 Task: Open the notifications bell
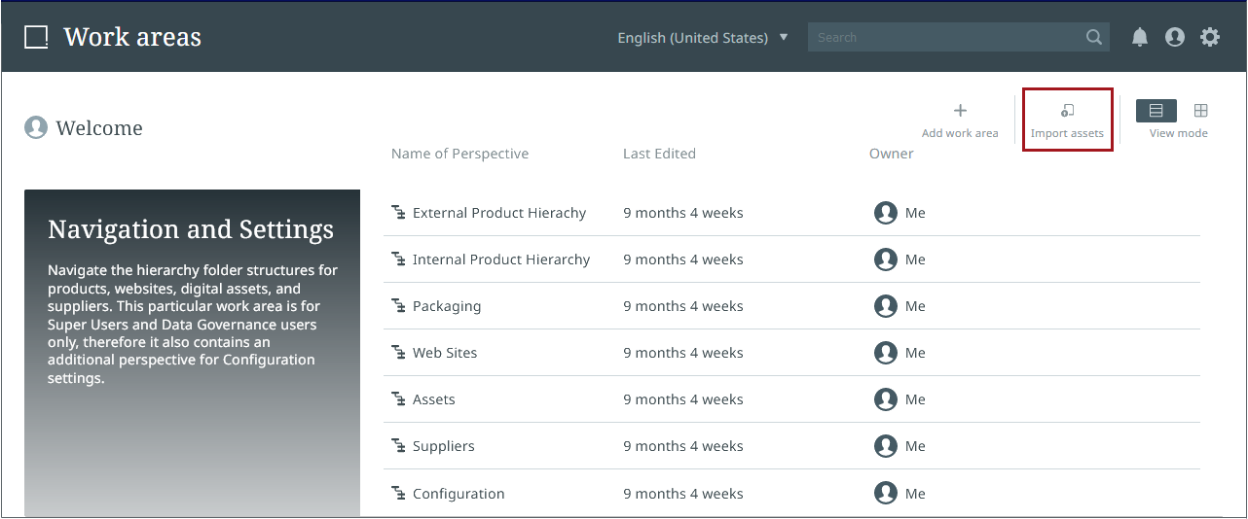point(1140,37)
